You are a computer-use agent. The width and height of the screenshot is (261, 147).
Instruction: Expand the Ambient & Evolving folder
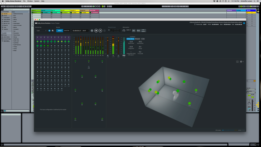point(12,14)
